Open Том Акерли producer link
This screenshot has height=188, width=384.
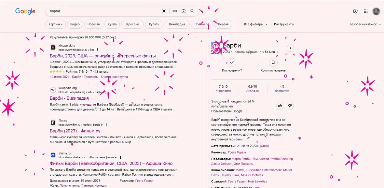(261, 159)
